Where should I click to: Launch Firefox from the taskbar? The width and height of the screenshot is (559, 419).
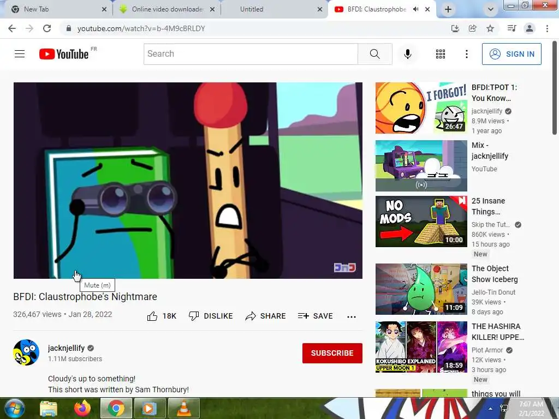[82, 408]
